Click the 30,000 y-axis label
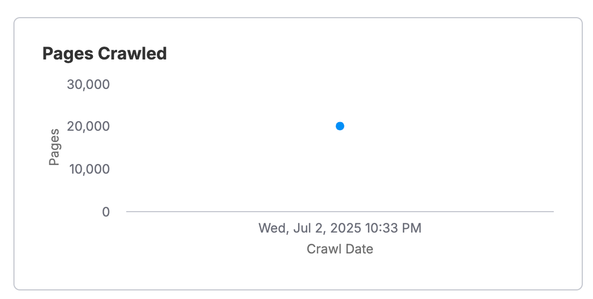This screenshot has width=593, height=299. [x=88, y=84]
